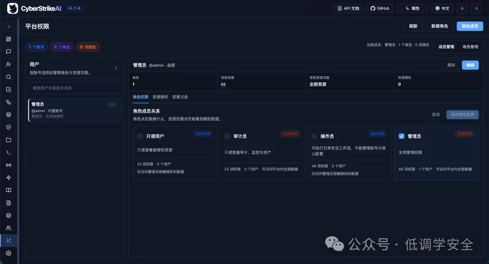Image resolution: width=489 pixels, height=264 pixels.
Task: Click the 删除 button
Action: [x=451, y=65]
